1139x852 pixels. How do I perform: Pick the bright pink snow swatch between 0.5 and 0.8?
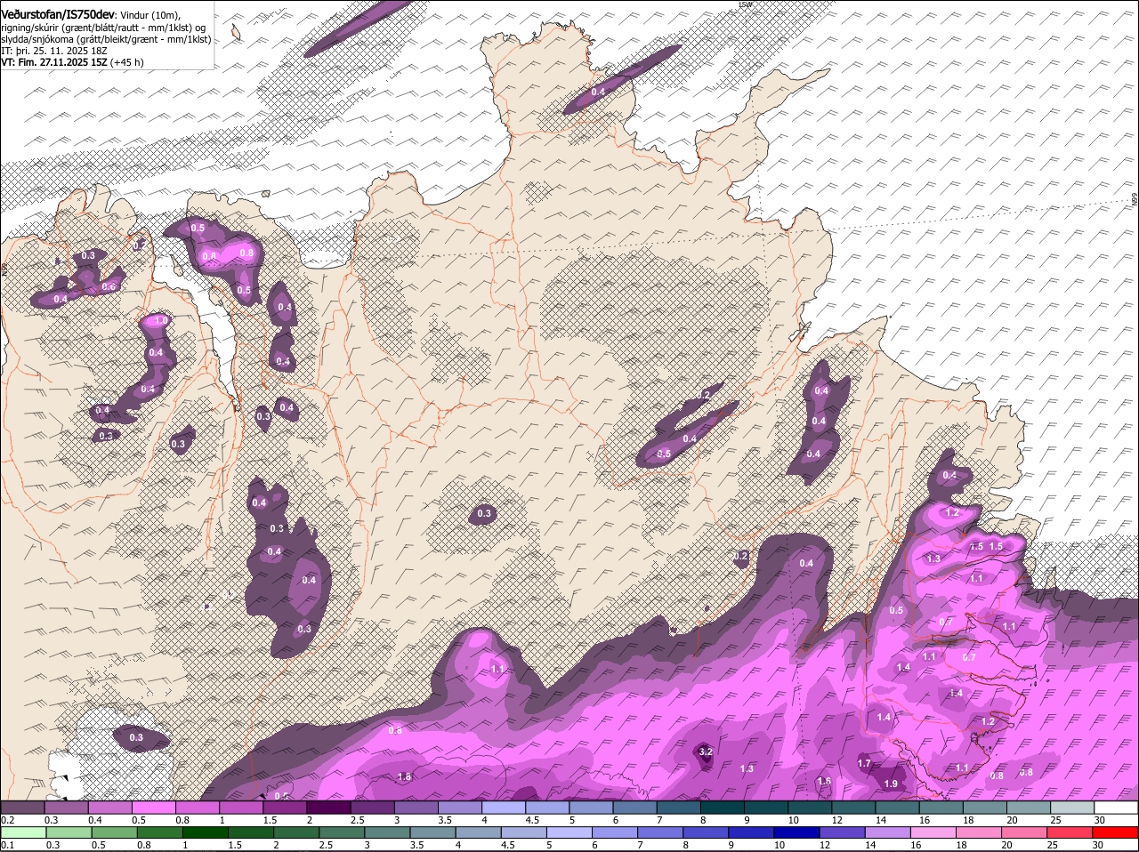coord(153,808)
